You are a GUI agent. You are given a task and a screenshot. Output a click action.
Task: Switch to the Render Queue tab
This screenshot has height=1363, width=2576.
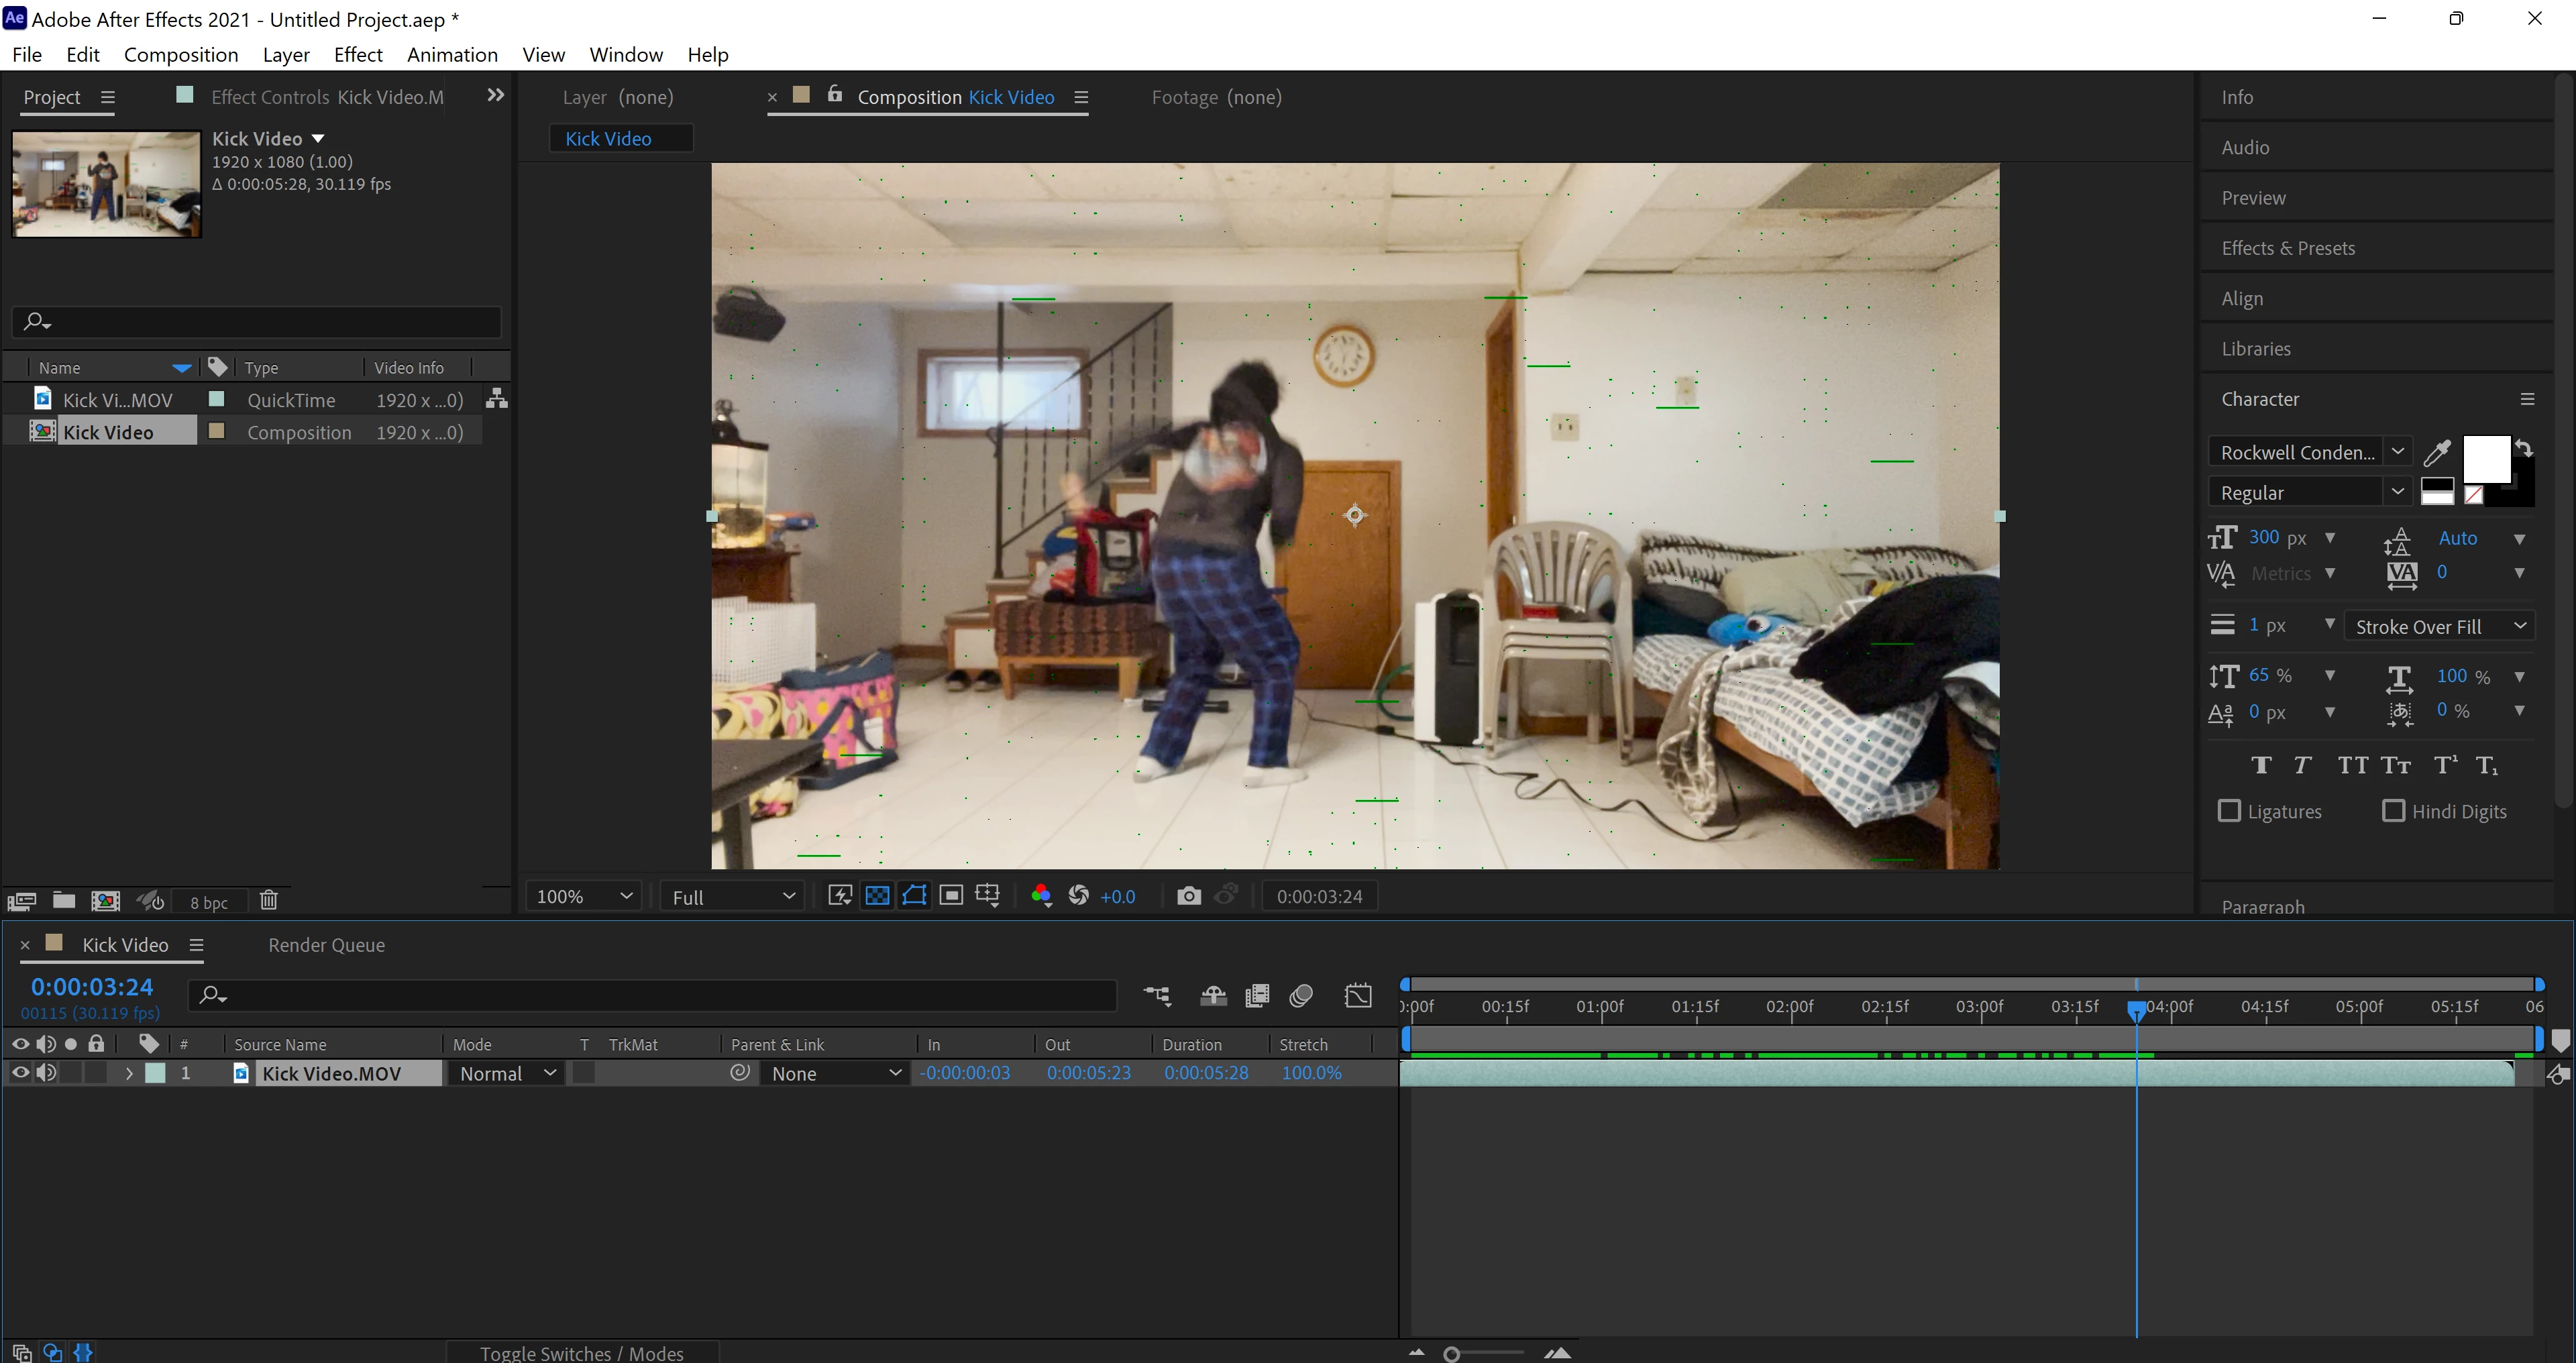coord(326,945)
